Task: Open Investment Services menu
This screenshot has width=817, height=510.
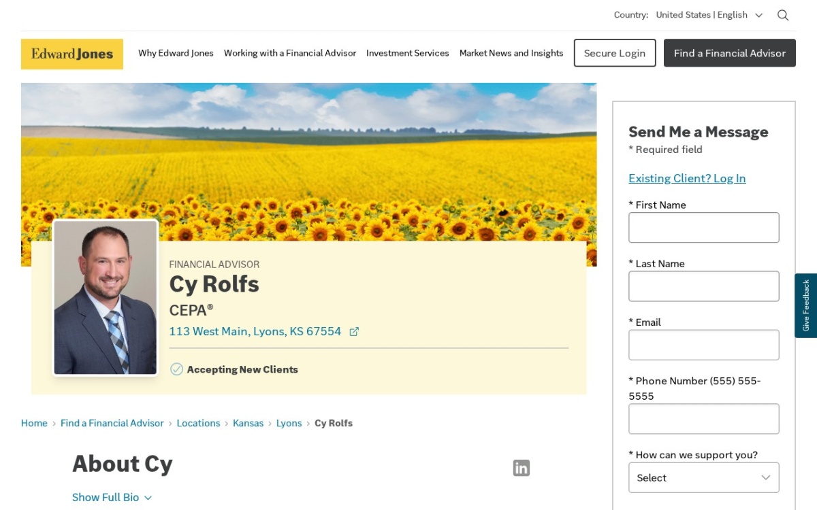Action: coord(408,53)
